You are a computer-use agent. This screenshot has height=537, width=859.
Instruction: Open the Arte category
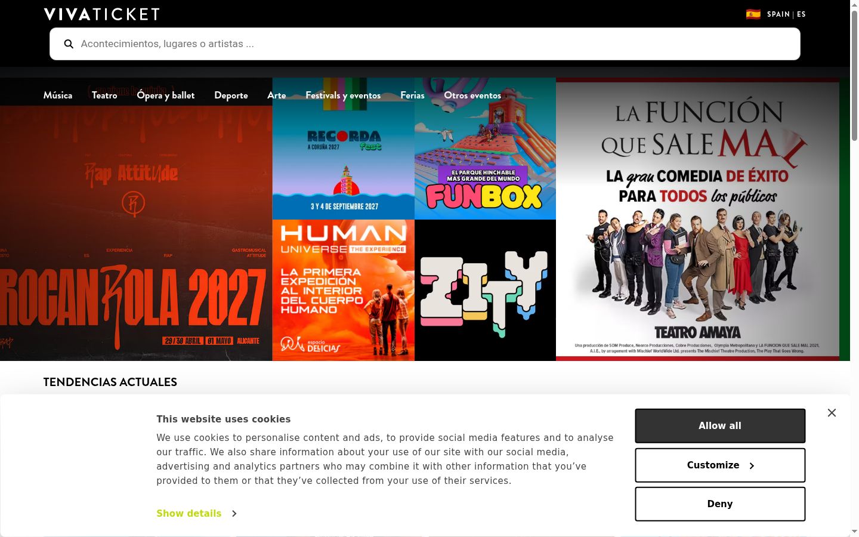coord(277,95)
